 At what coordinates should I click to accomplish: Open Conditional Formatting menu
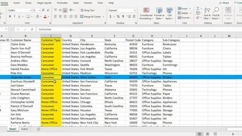(146, 14)
